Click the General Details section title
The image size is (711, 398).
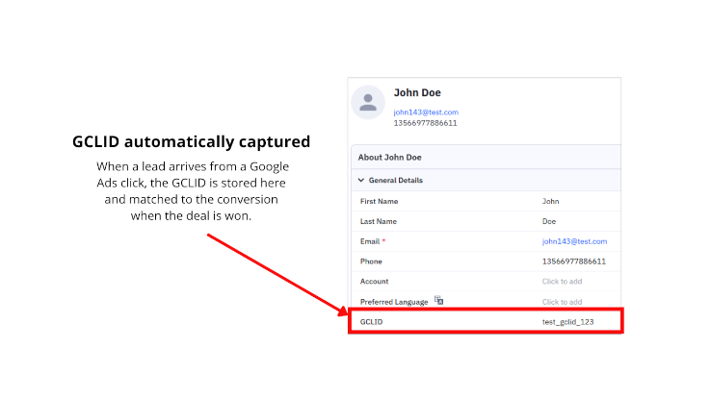[x=395, y=180]
